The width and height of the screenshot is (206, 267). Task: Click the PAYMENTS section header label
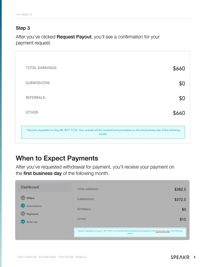pyautogui.click(x=24, y=14)
